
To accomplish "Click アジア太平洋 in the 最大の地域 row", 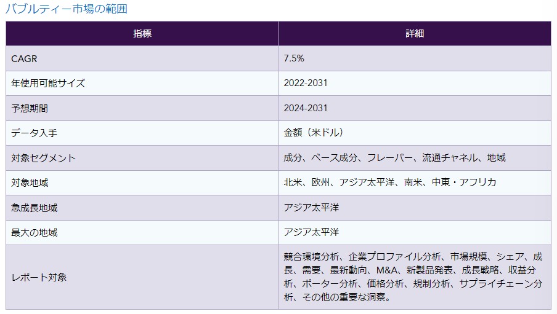I will (311, 232).
